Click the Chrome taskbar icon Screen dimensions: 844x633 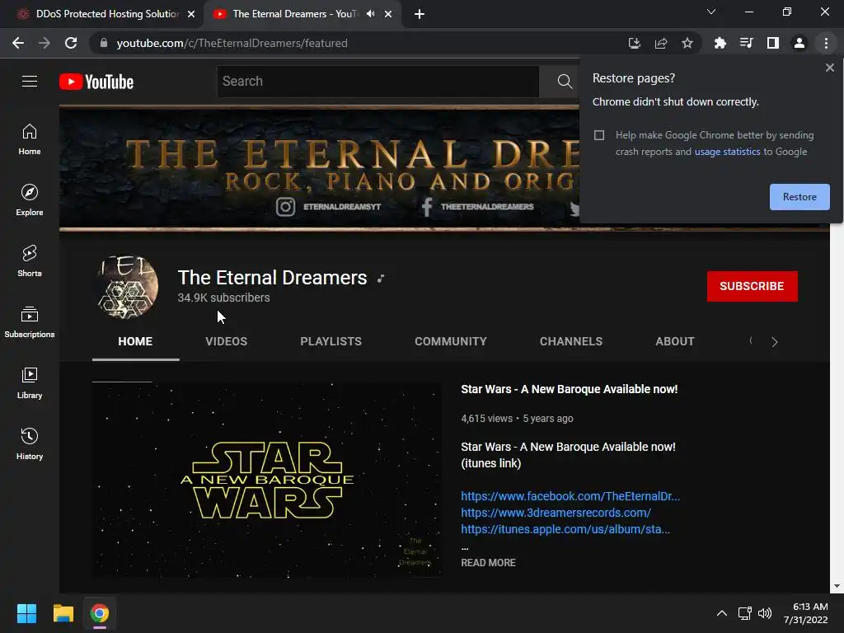click(x=99, y=613)
